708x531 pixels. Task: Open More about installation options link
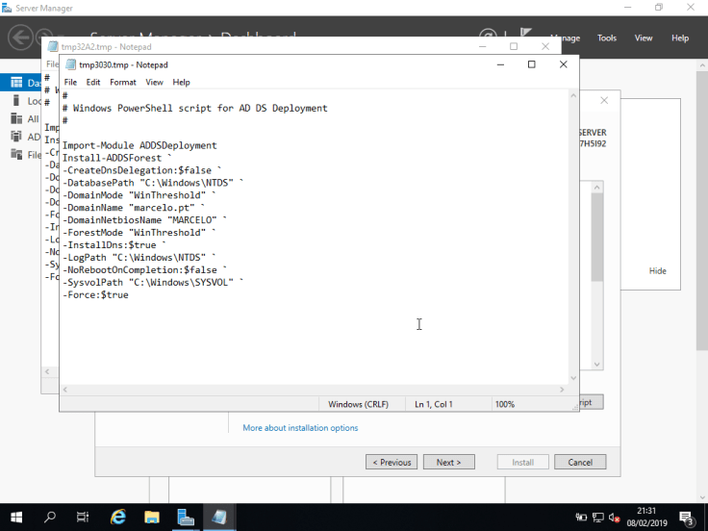coord(300,428)
